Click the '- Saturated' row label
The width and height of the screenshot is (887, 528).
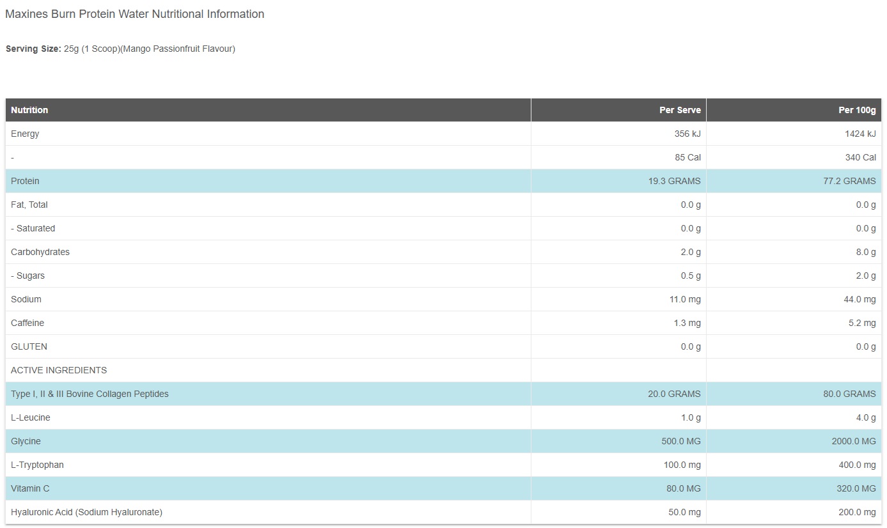(33, 228)
